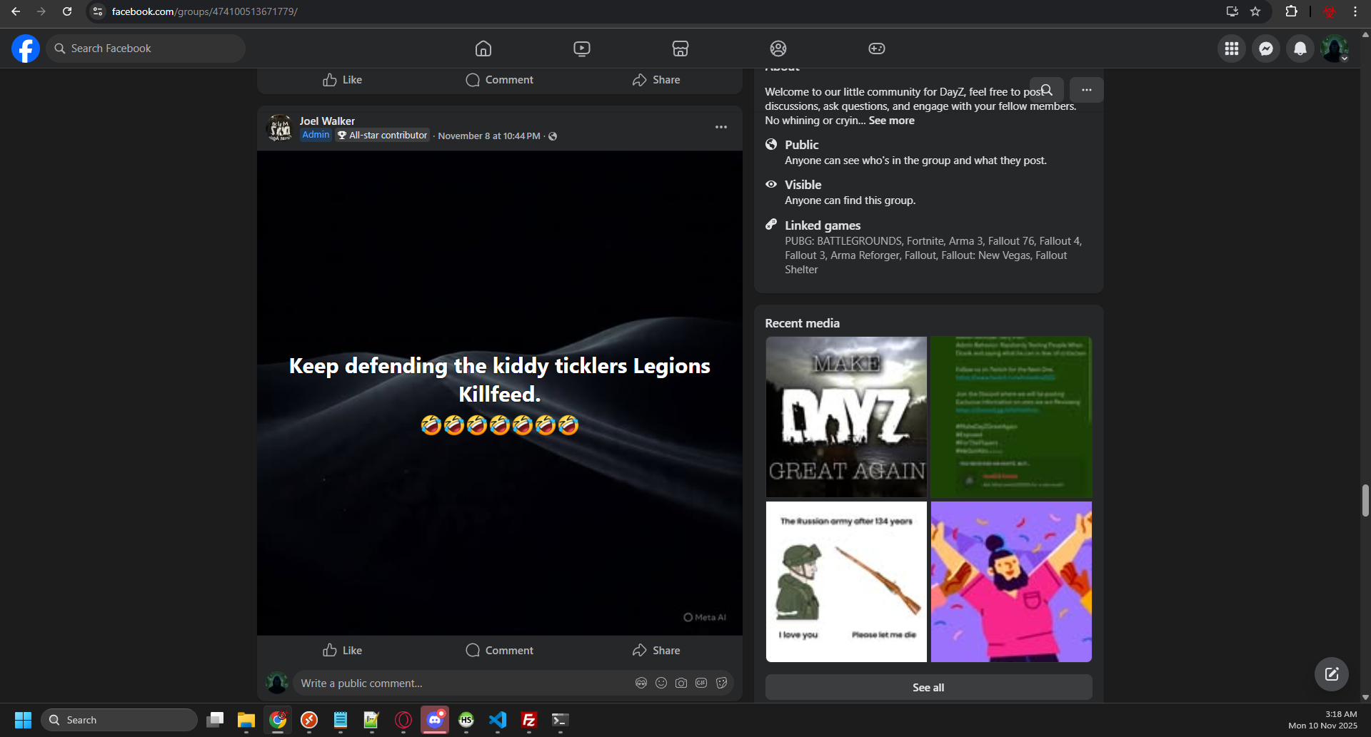Image resolution: width=1371 pixels, height=737 pixels.
Task: Open the Groups tab icon
Action: coord(778,49)
